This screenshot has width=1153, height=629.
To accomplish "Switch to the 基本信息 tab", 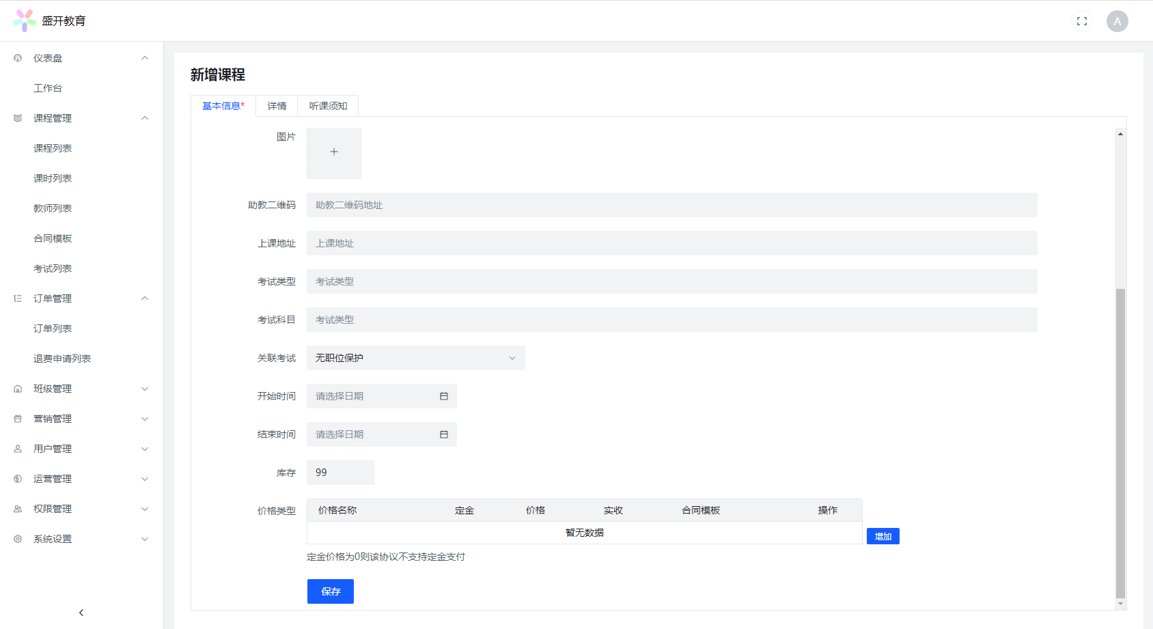I will [x=223, y=106].
